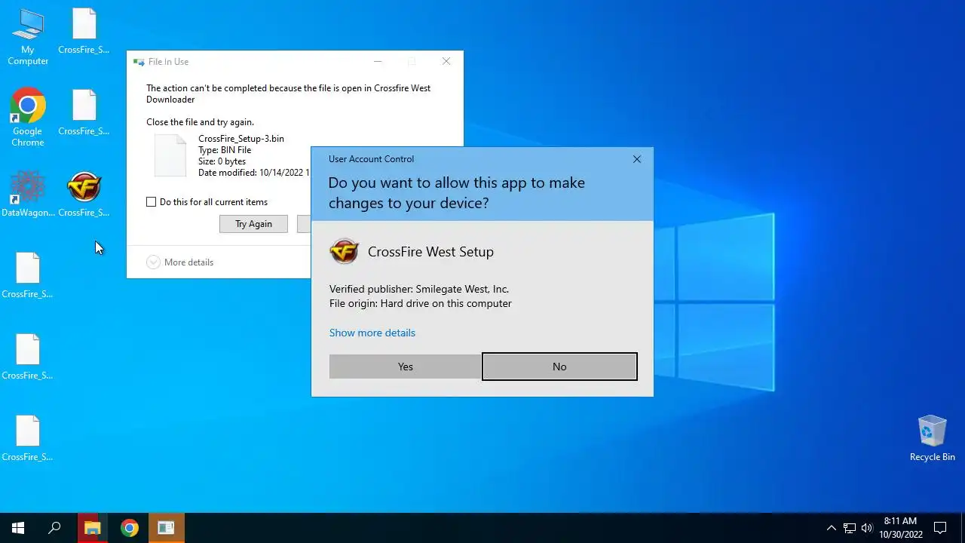
Task: Open the notification center
Action: pos(940,528)
